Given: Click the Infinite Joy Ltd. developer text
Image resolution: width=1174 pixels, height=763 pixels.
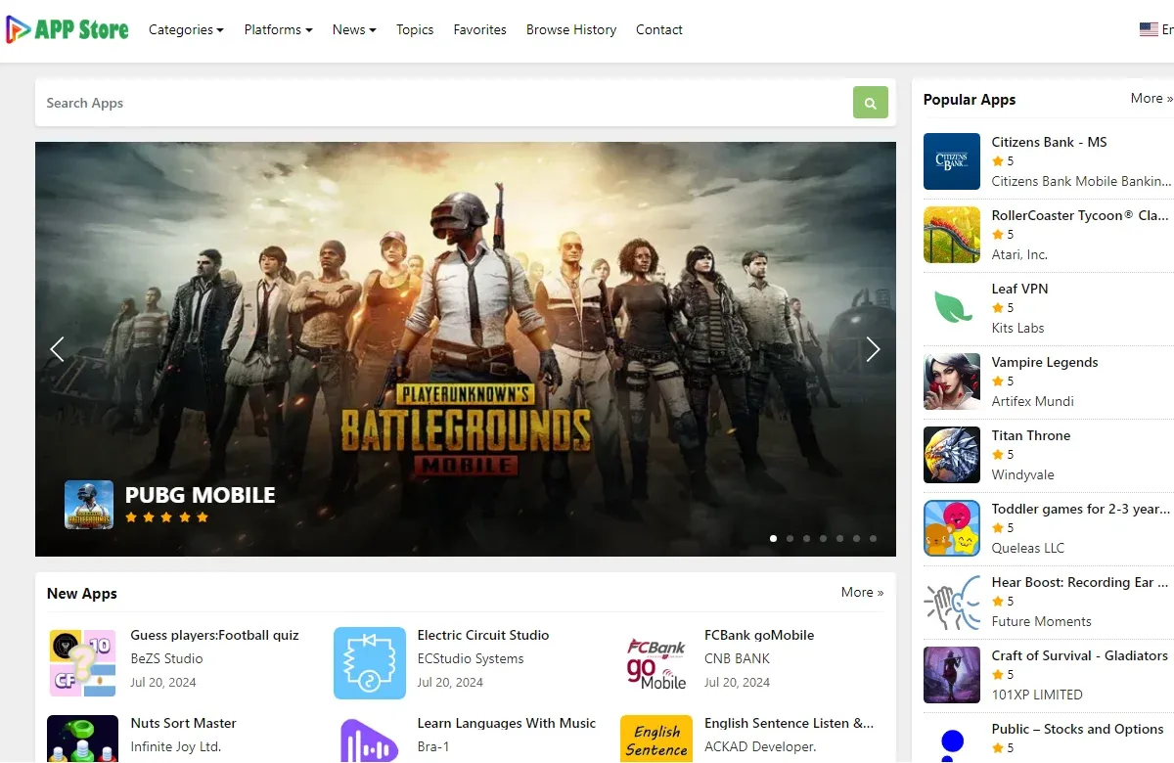Looking at the screenshot, I should (176, 746).
